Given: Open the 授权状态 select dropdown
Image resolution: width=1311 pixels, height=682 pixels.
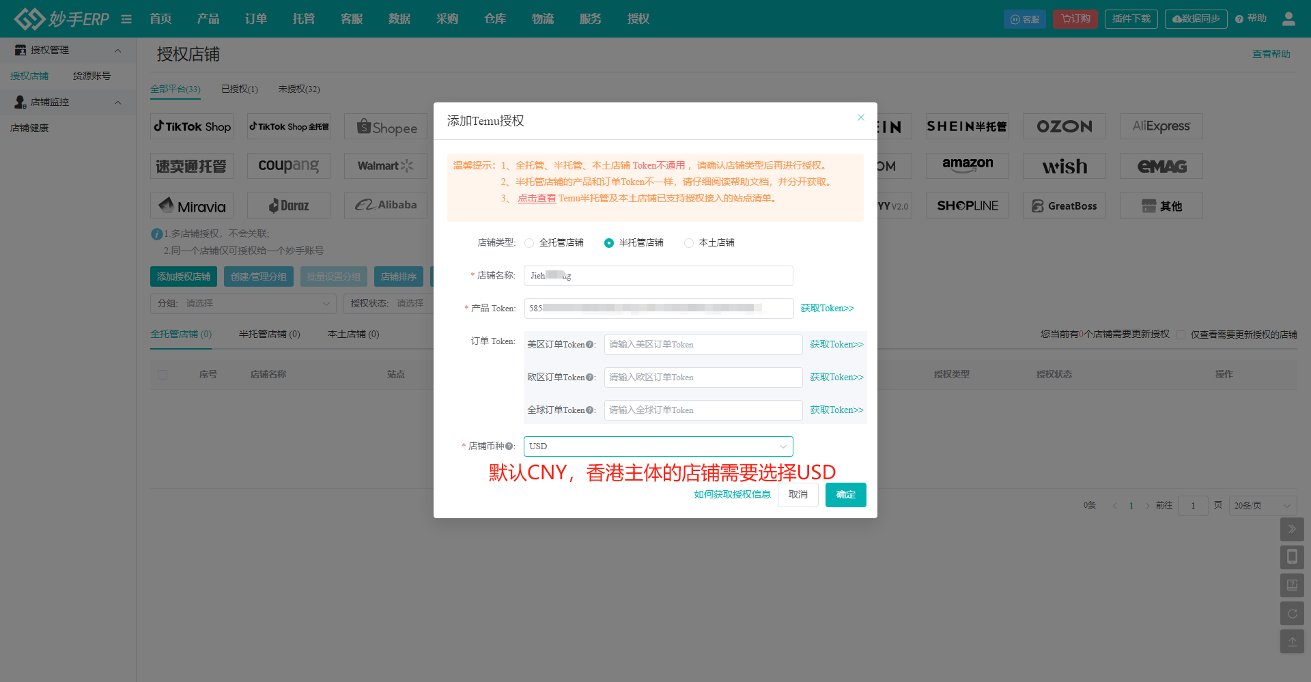Looking at the screenshot, I should pos(389,303).
